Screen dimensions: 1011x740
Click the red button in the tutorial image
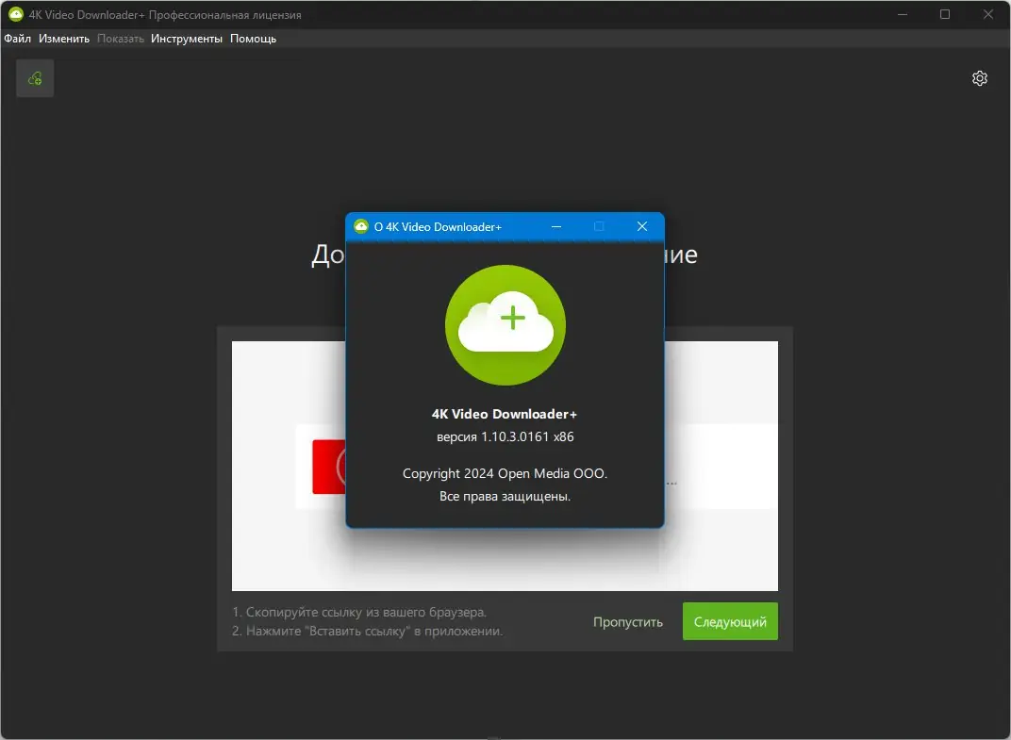click(329, 467)
